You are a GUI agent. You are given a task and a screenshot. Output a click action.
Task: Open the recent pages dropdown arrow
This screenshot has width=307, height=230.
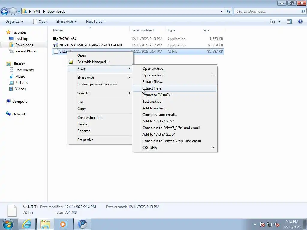19,12
